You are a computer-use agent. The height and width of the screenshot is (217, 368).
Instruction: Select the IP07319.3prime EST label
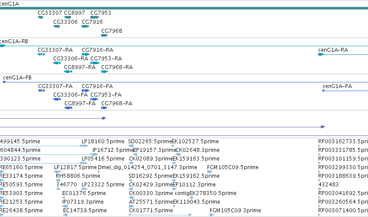(83, 202)
